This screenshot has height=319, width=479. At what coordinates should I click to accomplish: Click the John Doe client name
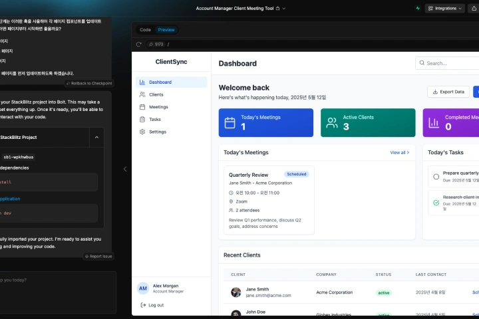click(255, 312)
